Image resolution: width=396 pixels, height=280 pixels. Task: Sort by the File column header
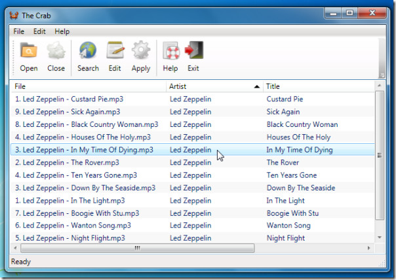click(x=89, y=86)
